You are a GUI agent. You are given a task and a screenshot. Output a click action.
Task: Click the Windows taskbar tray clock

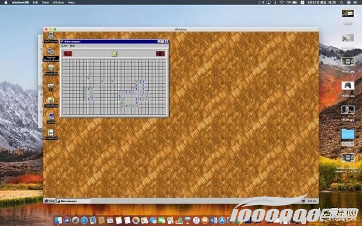(312, 201)
